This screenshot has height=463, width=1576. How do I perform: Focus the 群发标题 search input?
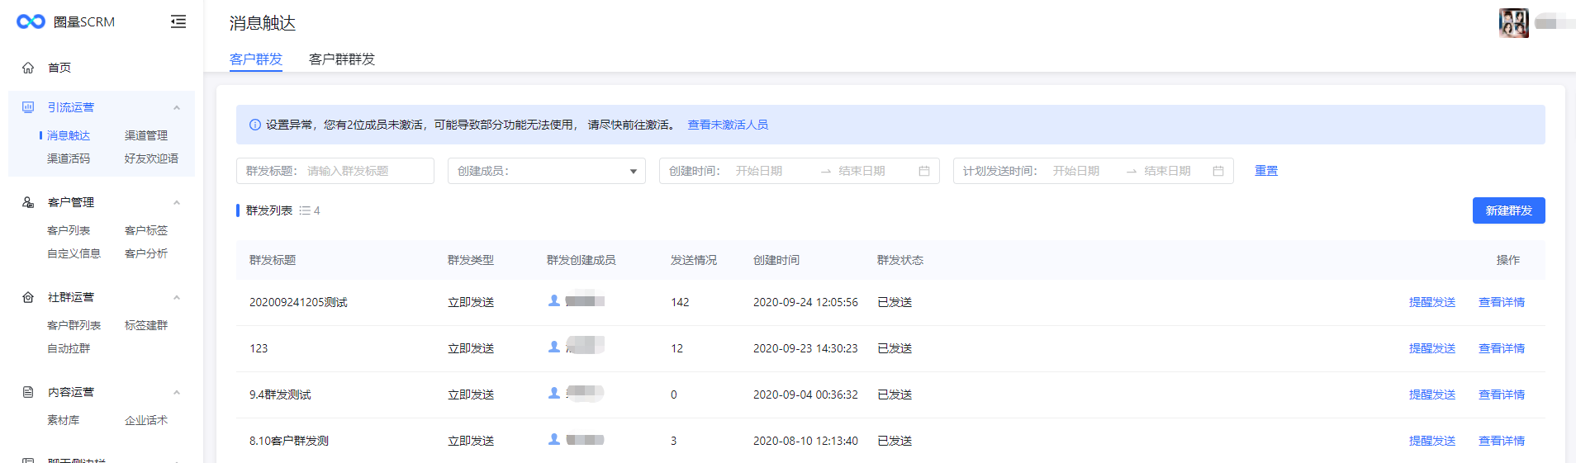point(366,171)
